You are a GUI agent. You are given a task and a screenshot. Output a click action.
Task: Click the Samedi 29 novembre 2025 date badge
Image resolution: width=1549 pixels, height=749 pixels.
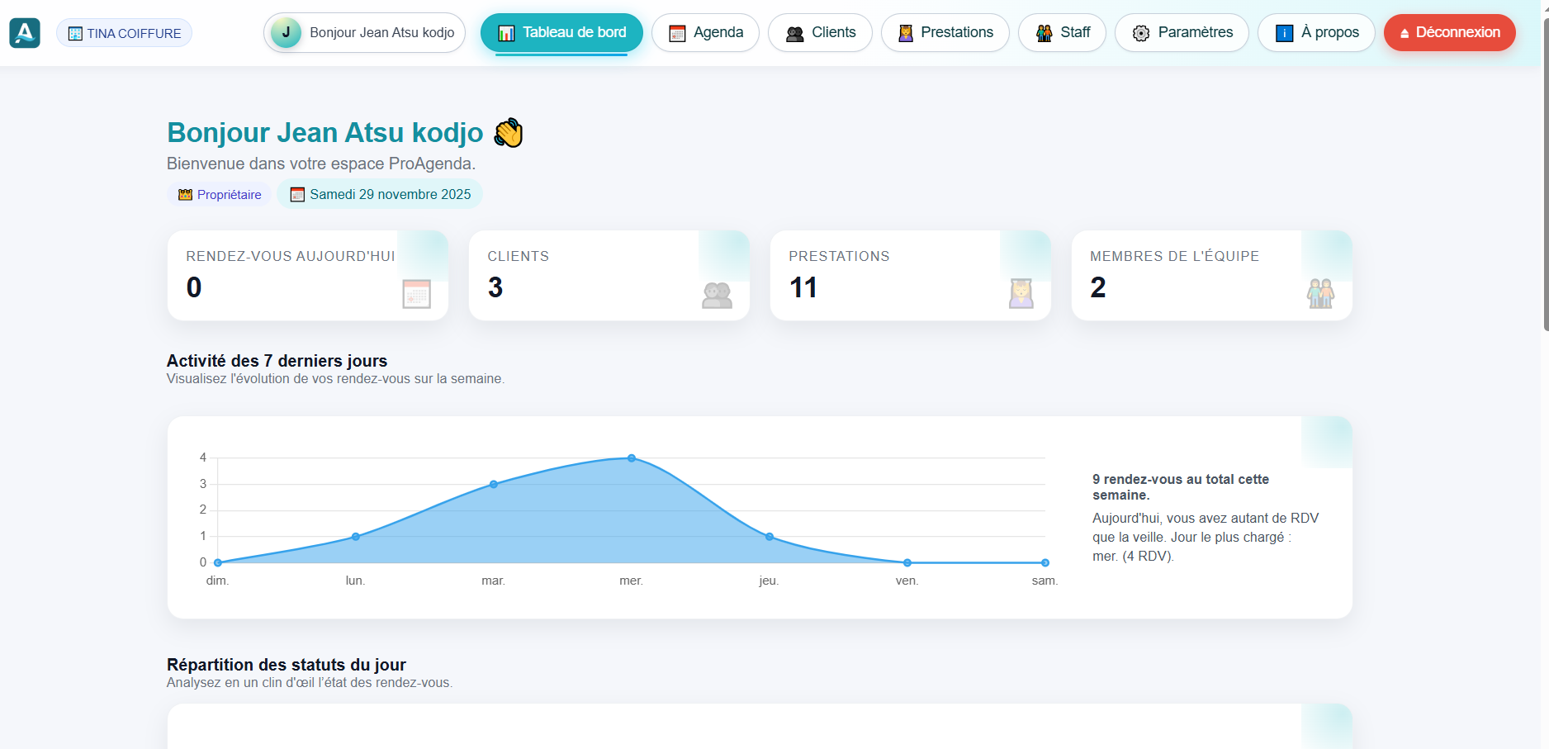point(380,195)
